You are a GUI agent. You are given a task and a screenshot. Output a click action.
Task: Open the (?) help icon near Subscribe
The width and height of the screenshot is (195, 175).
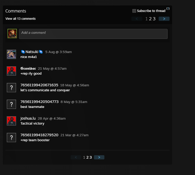pyautogui.click(x=168, y=9)
